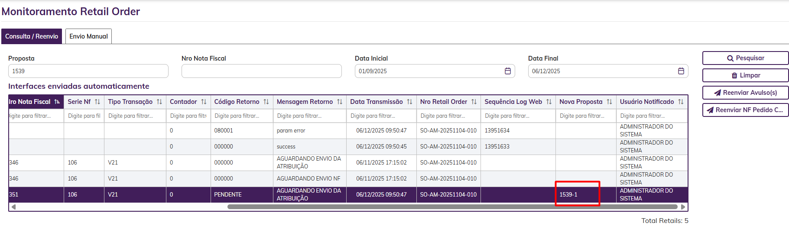789x226 pixels.
Task: Sort by the Serie Nf column icon
Action: coord(97,102)
